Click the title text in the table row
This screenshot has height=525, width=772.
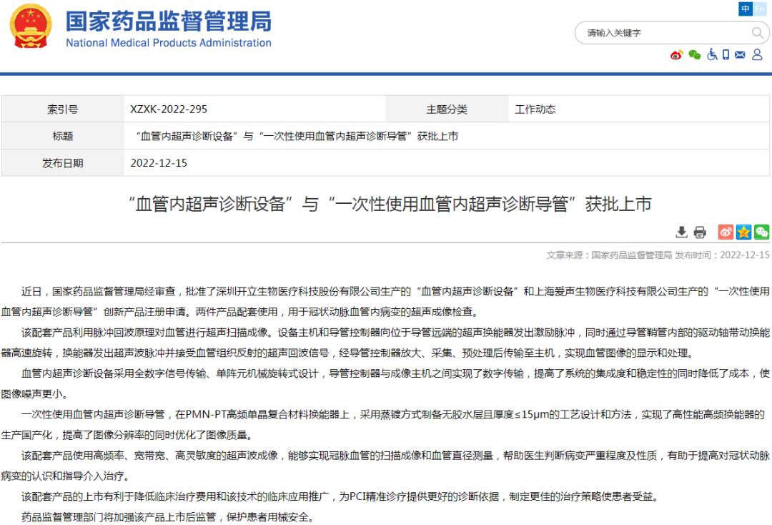pos(296,136)
